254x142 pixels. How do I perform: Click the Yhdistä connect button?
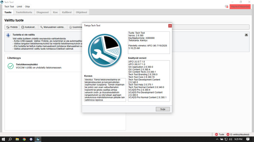click(12, 27)
